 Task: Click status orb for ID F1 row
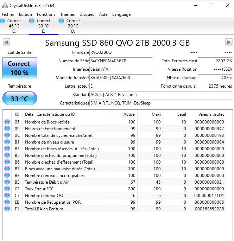coord(7,209)
